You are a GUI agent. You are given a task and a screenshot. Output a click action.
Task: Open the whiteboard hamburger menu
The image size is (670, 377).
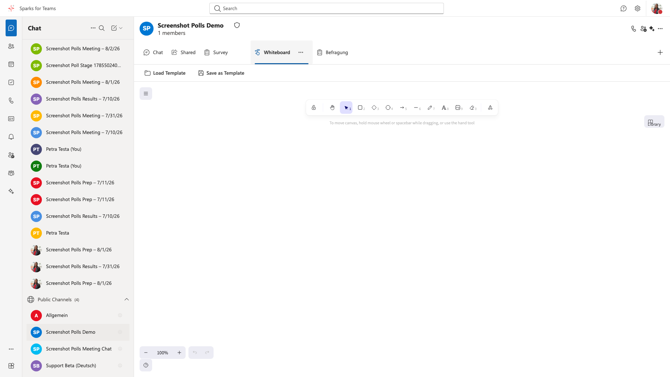146,94
